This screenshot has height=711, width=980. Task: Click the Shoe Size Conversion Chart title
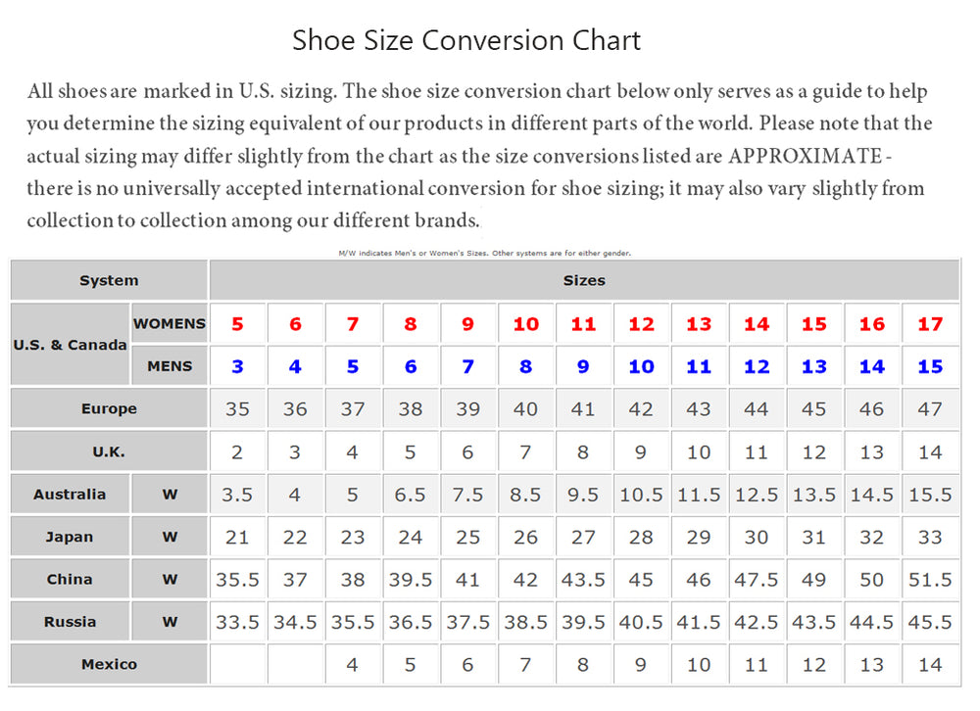[x=466, y=40]
